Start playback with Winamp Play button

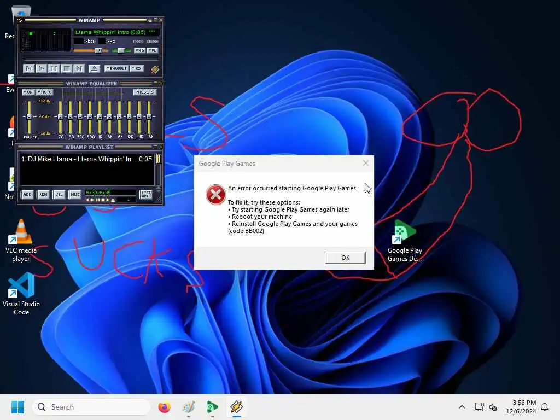41,68
